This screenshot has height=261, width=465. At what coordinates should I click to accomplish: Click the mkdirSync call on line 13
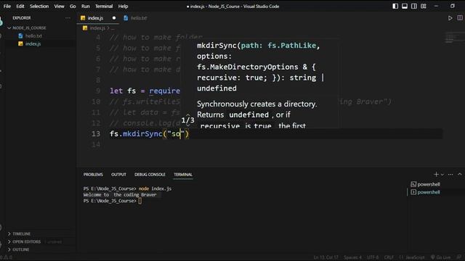point(142,133)
